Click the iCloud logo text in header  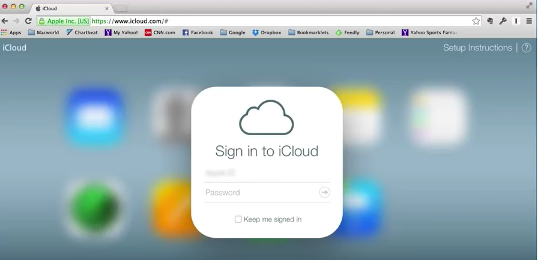click(x=14, y=47)
